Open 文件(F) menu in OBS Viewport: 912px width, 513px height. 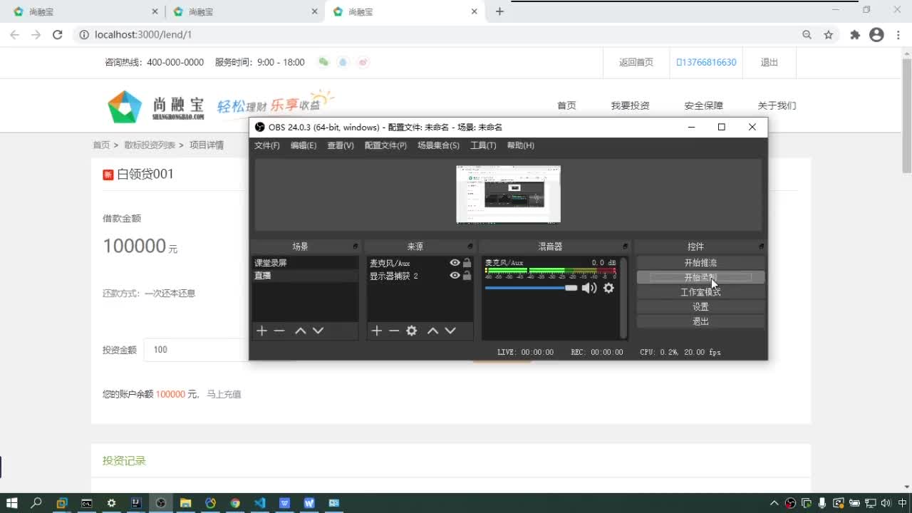coord(267,145)
